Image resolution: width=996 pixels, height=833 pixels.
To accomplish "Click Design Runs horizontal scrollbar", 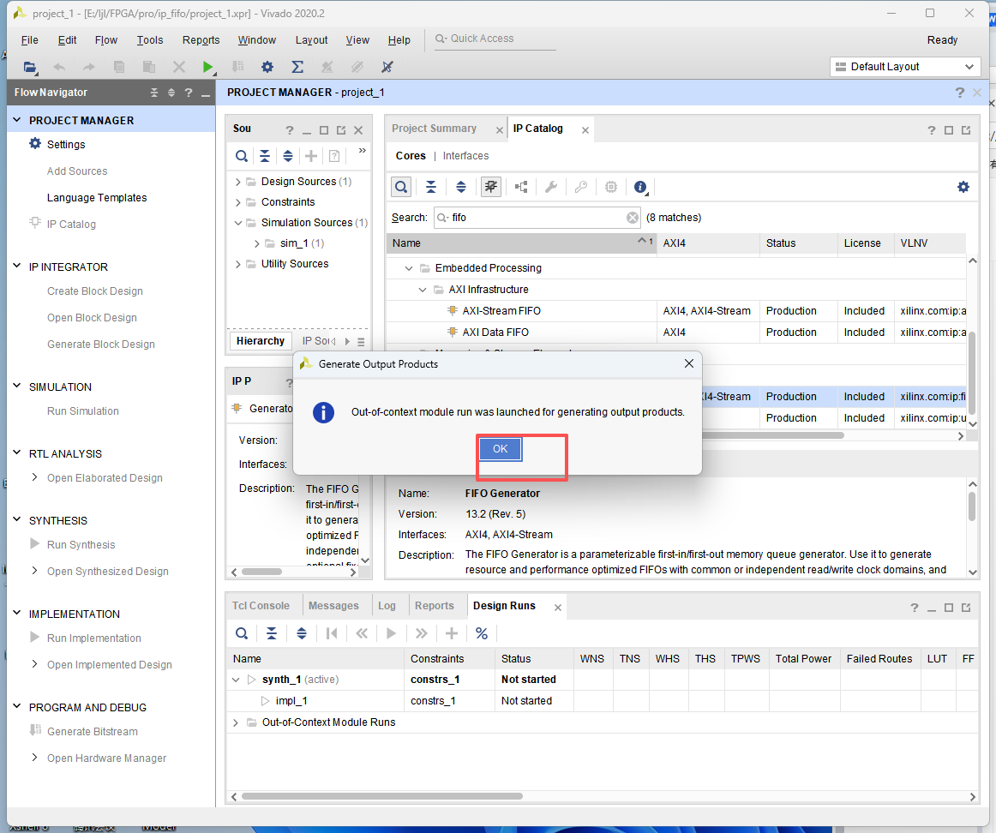I will click(x=381, y=796).
